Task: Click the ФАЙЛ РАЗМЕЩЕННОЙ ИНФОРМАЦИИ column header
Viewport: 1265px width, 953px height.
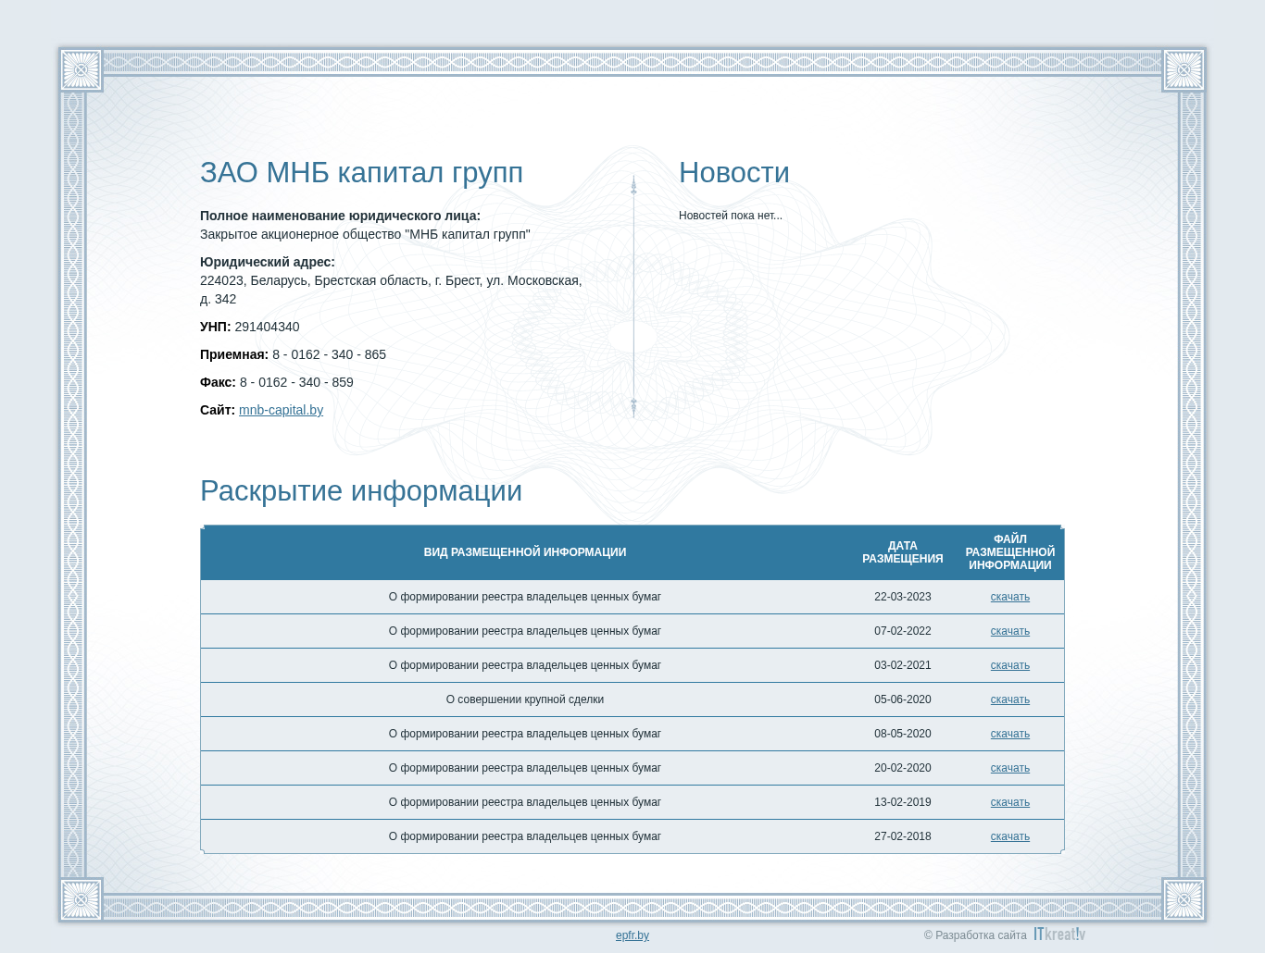Action: 1009,552
